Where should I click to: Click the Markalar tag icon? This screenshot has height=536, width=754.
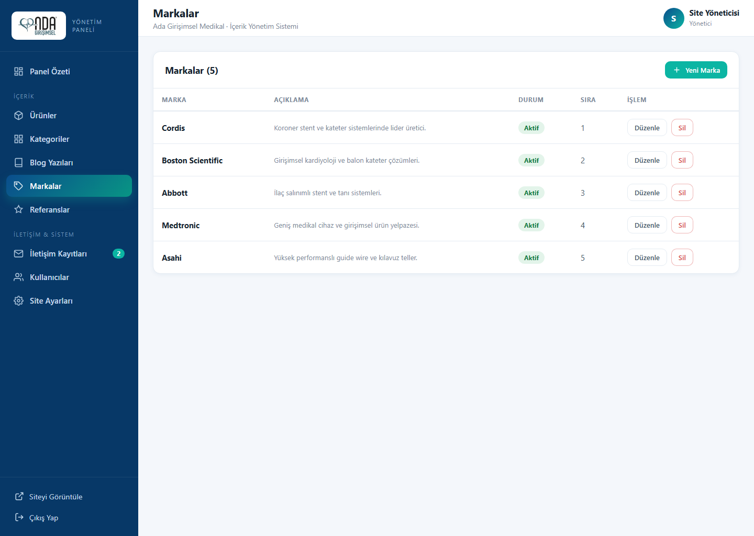pos(19,186)
